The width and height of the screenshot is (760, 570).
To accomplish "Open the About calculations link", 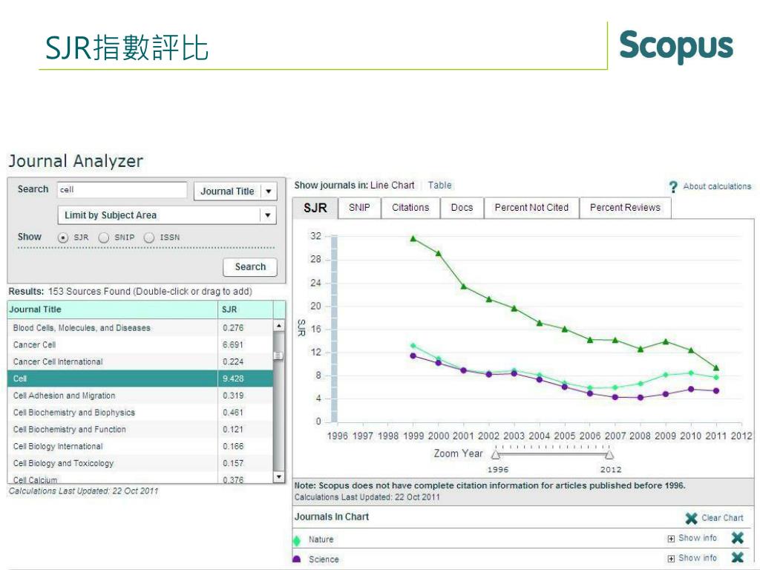I will click(717, 186).
